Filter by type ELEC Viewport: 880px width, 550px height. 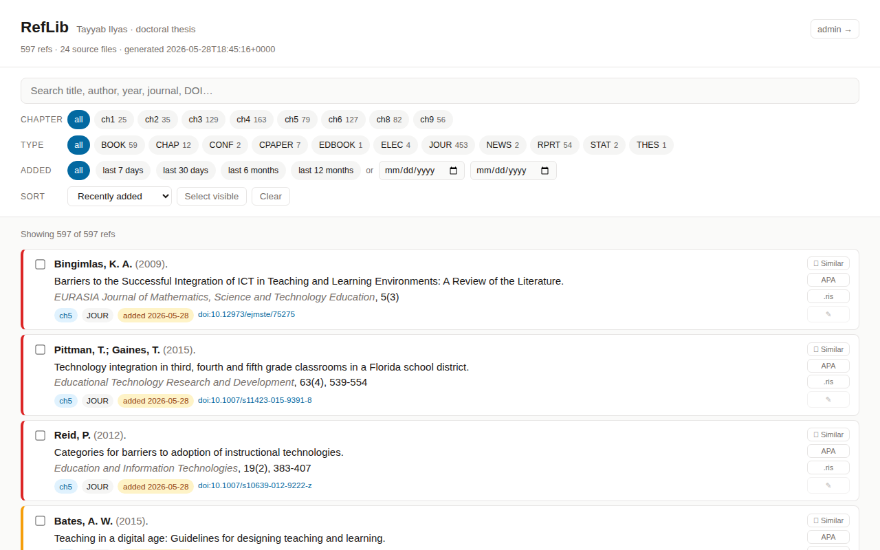coord(395,145)
